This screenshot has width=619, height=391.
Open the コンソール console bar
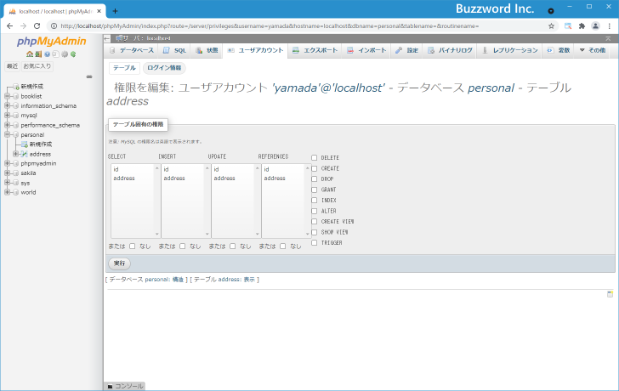(x=125, y=386)
